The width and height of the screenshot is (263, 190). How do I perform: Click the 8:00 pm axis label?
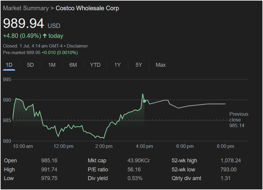(x=225, y=146)
